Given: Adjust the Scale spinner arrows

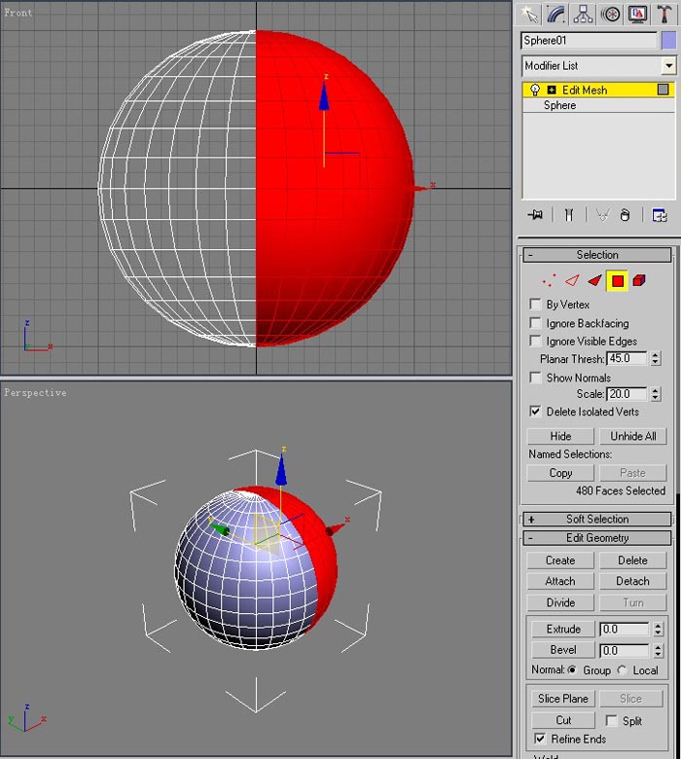Looking at the screenshot, I should coord(656,394).
